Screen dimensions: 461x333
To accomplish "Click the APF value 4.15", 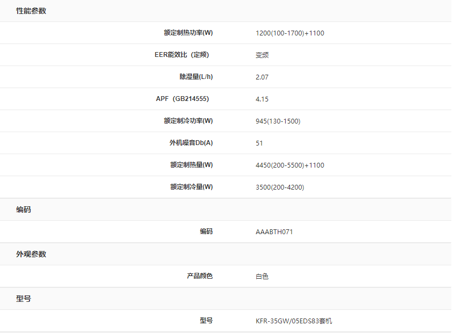I will point(262,99).
